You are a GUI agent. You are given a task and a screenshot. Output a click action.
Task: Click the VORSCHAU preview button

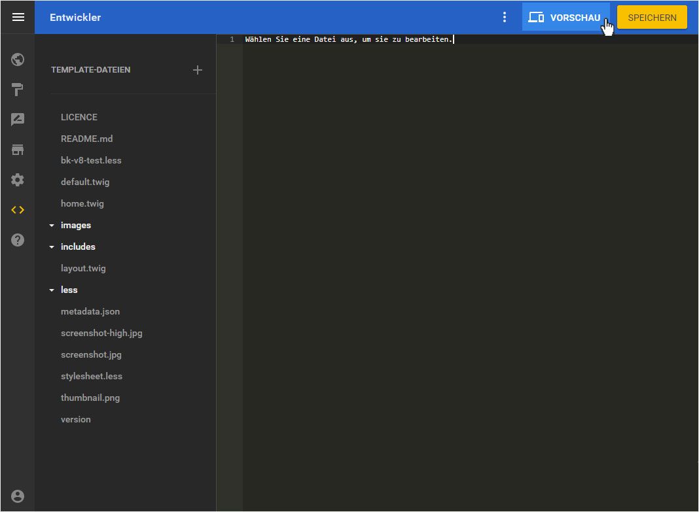(x=565, y=18)
